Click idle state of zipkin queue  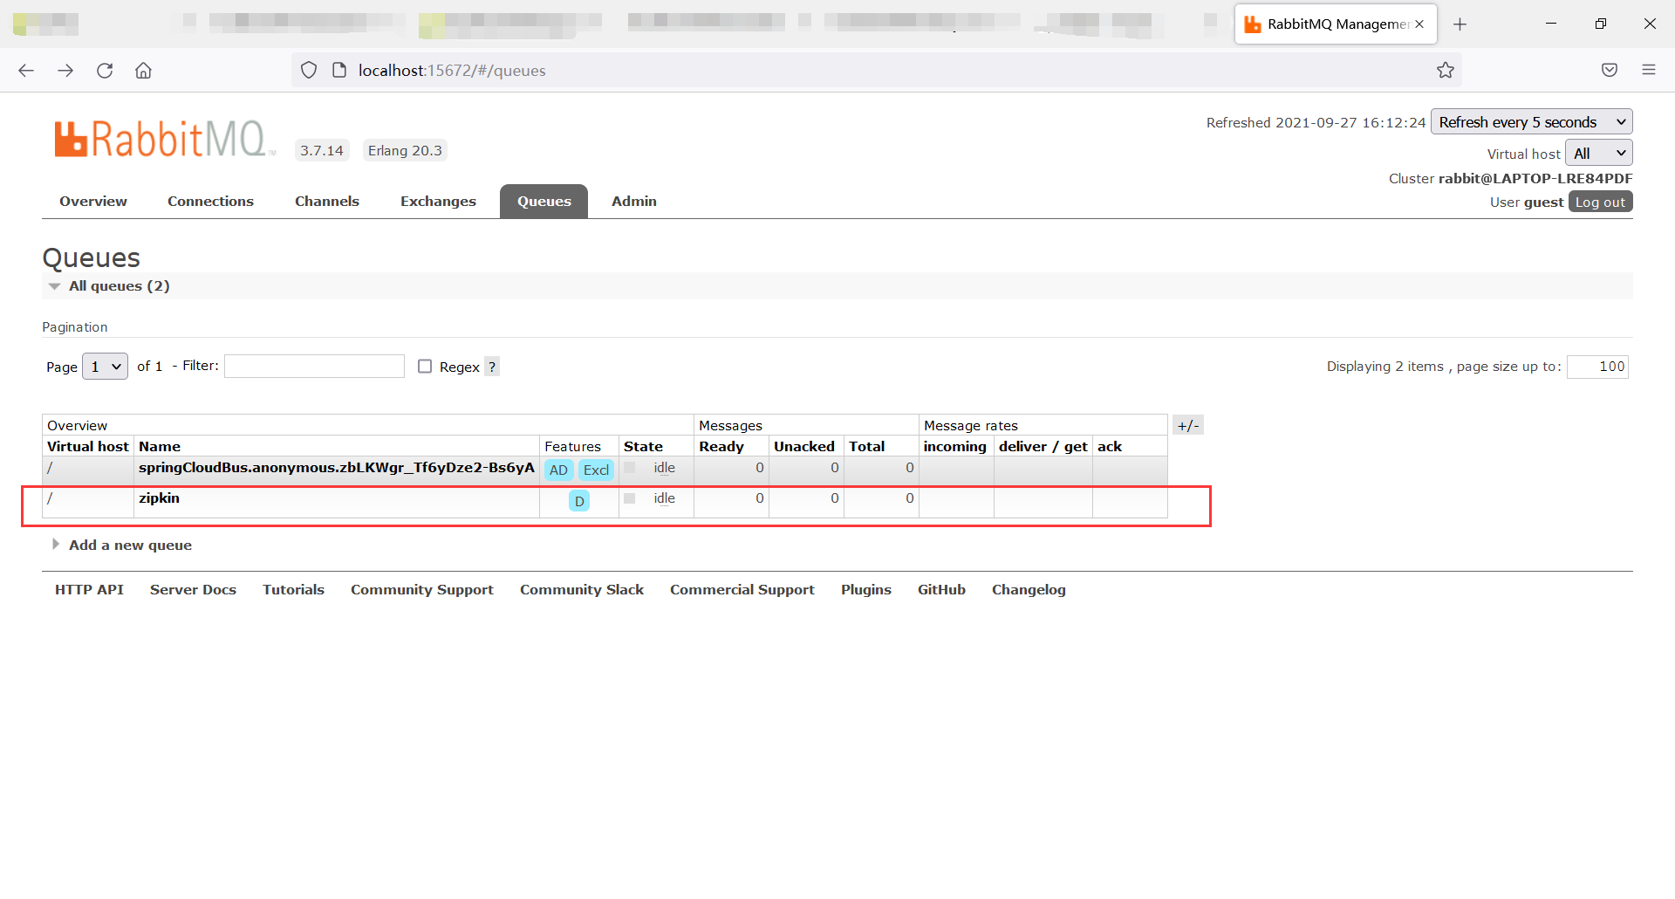(x=665, y=498)
